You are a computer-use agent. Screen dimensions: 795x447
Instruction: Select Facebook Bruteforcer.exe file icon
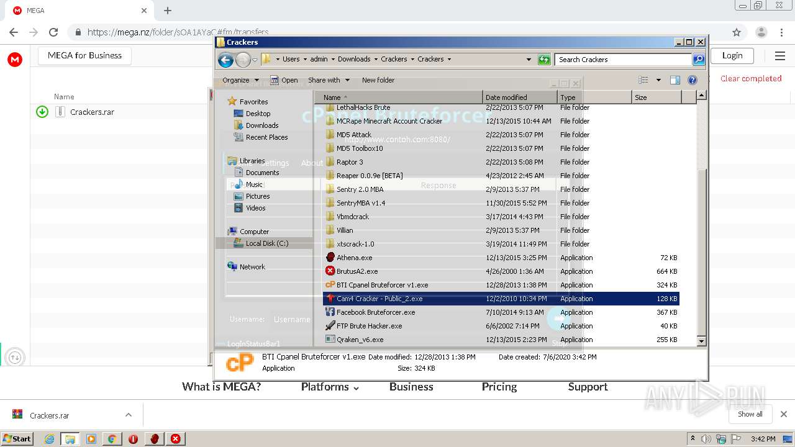point(330,312)
